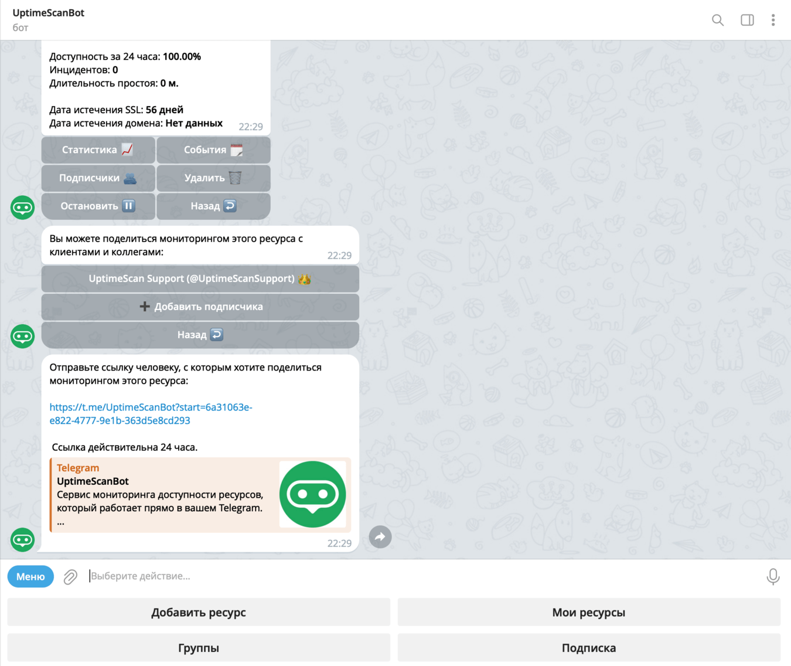The image size is (791, 666).
Task: Open the t.me/UptimeScanBot share link
Action: pos(151,414)
